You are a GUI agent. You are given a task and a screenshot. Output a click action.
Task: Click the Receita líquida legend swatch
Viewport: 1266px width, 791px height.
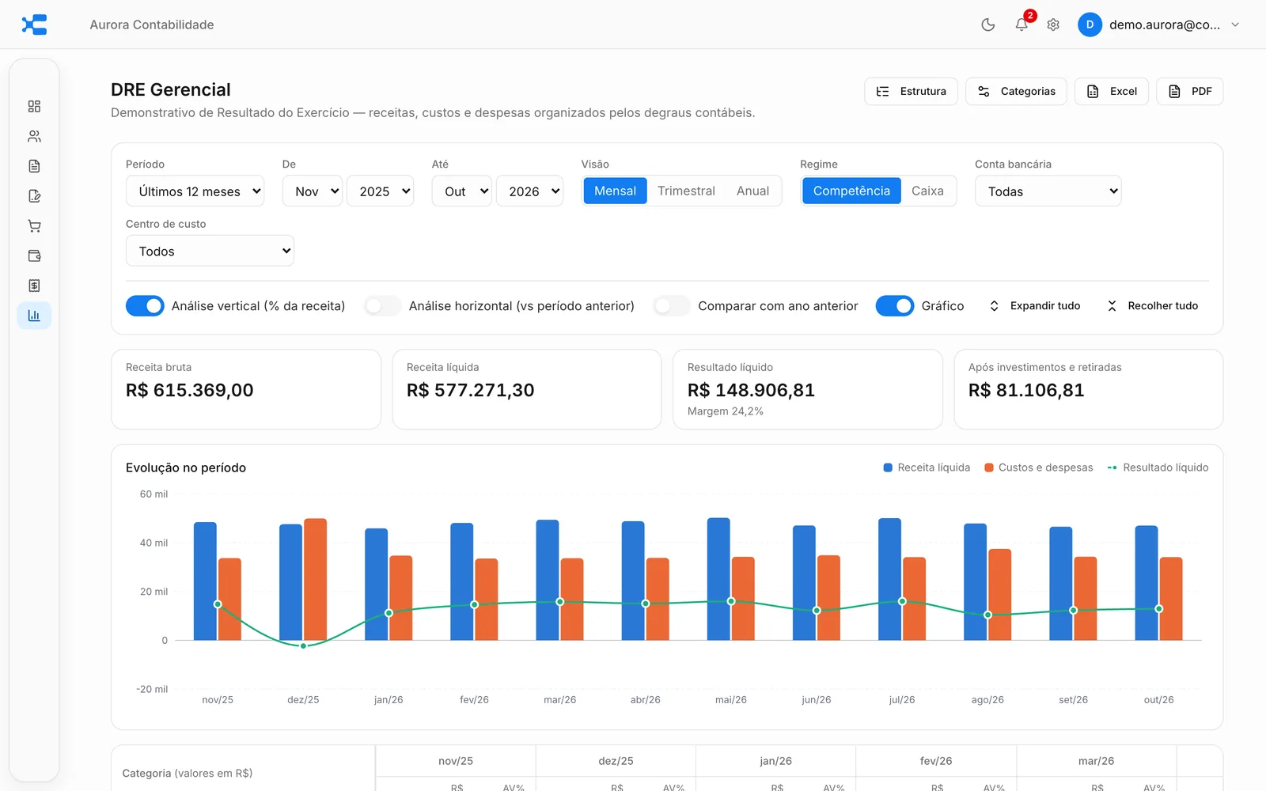coord(888,468)
